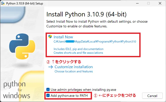Viewport: 166px width, 102px height.
Task: Click the Install Python 3.10.9 heading
Action: [86, 14]
